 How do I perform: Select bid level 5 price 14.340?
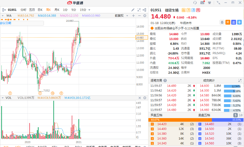click(x=162, y=143)
